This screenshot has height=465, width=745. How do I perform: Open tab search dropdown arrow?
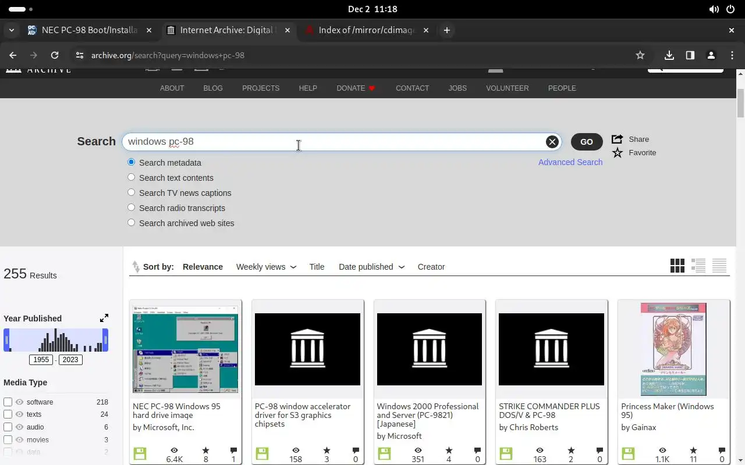pos(12,30)
